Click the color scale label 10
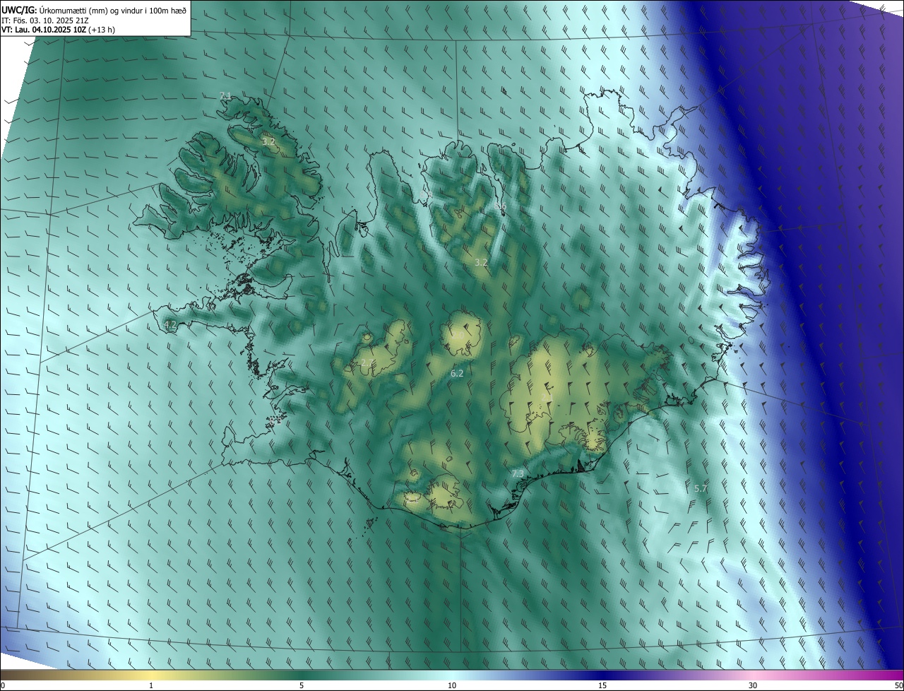 (452, 685)
